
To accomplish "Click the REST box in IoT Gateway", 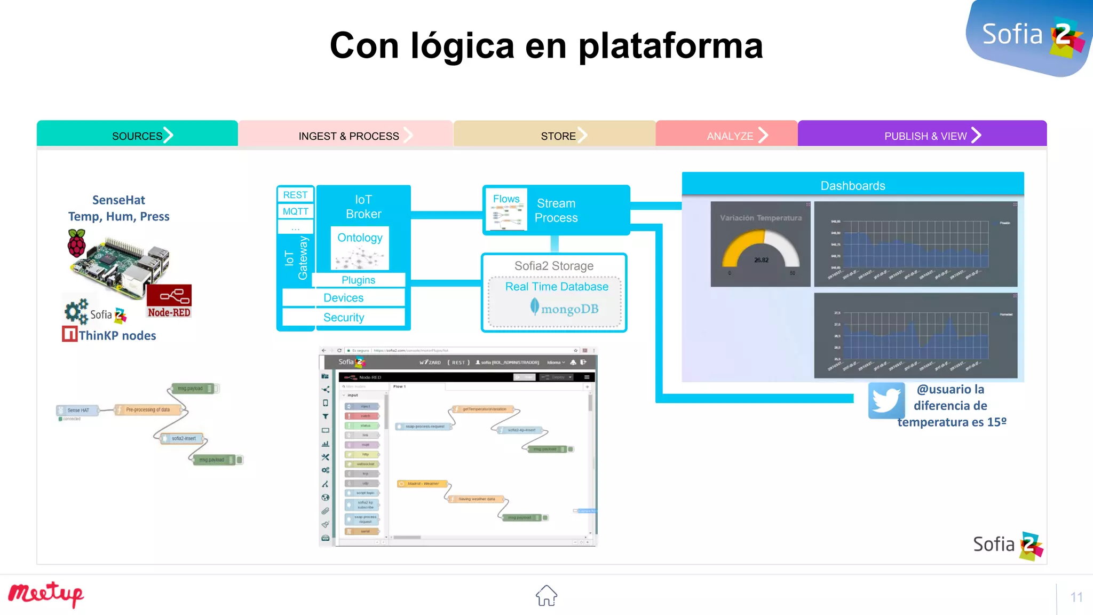I will pyautogui.click(x=295, y=195).
